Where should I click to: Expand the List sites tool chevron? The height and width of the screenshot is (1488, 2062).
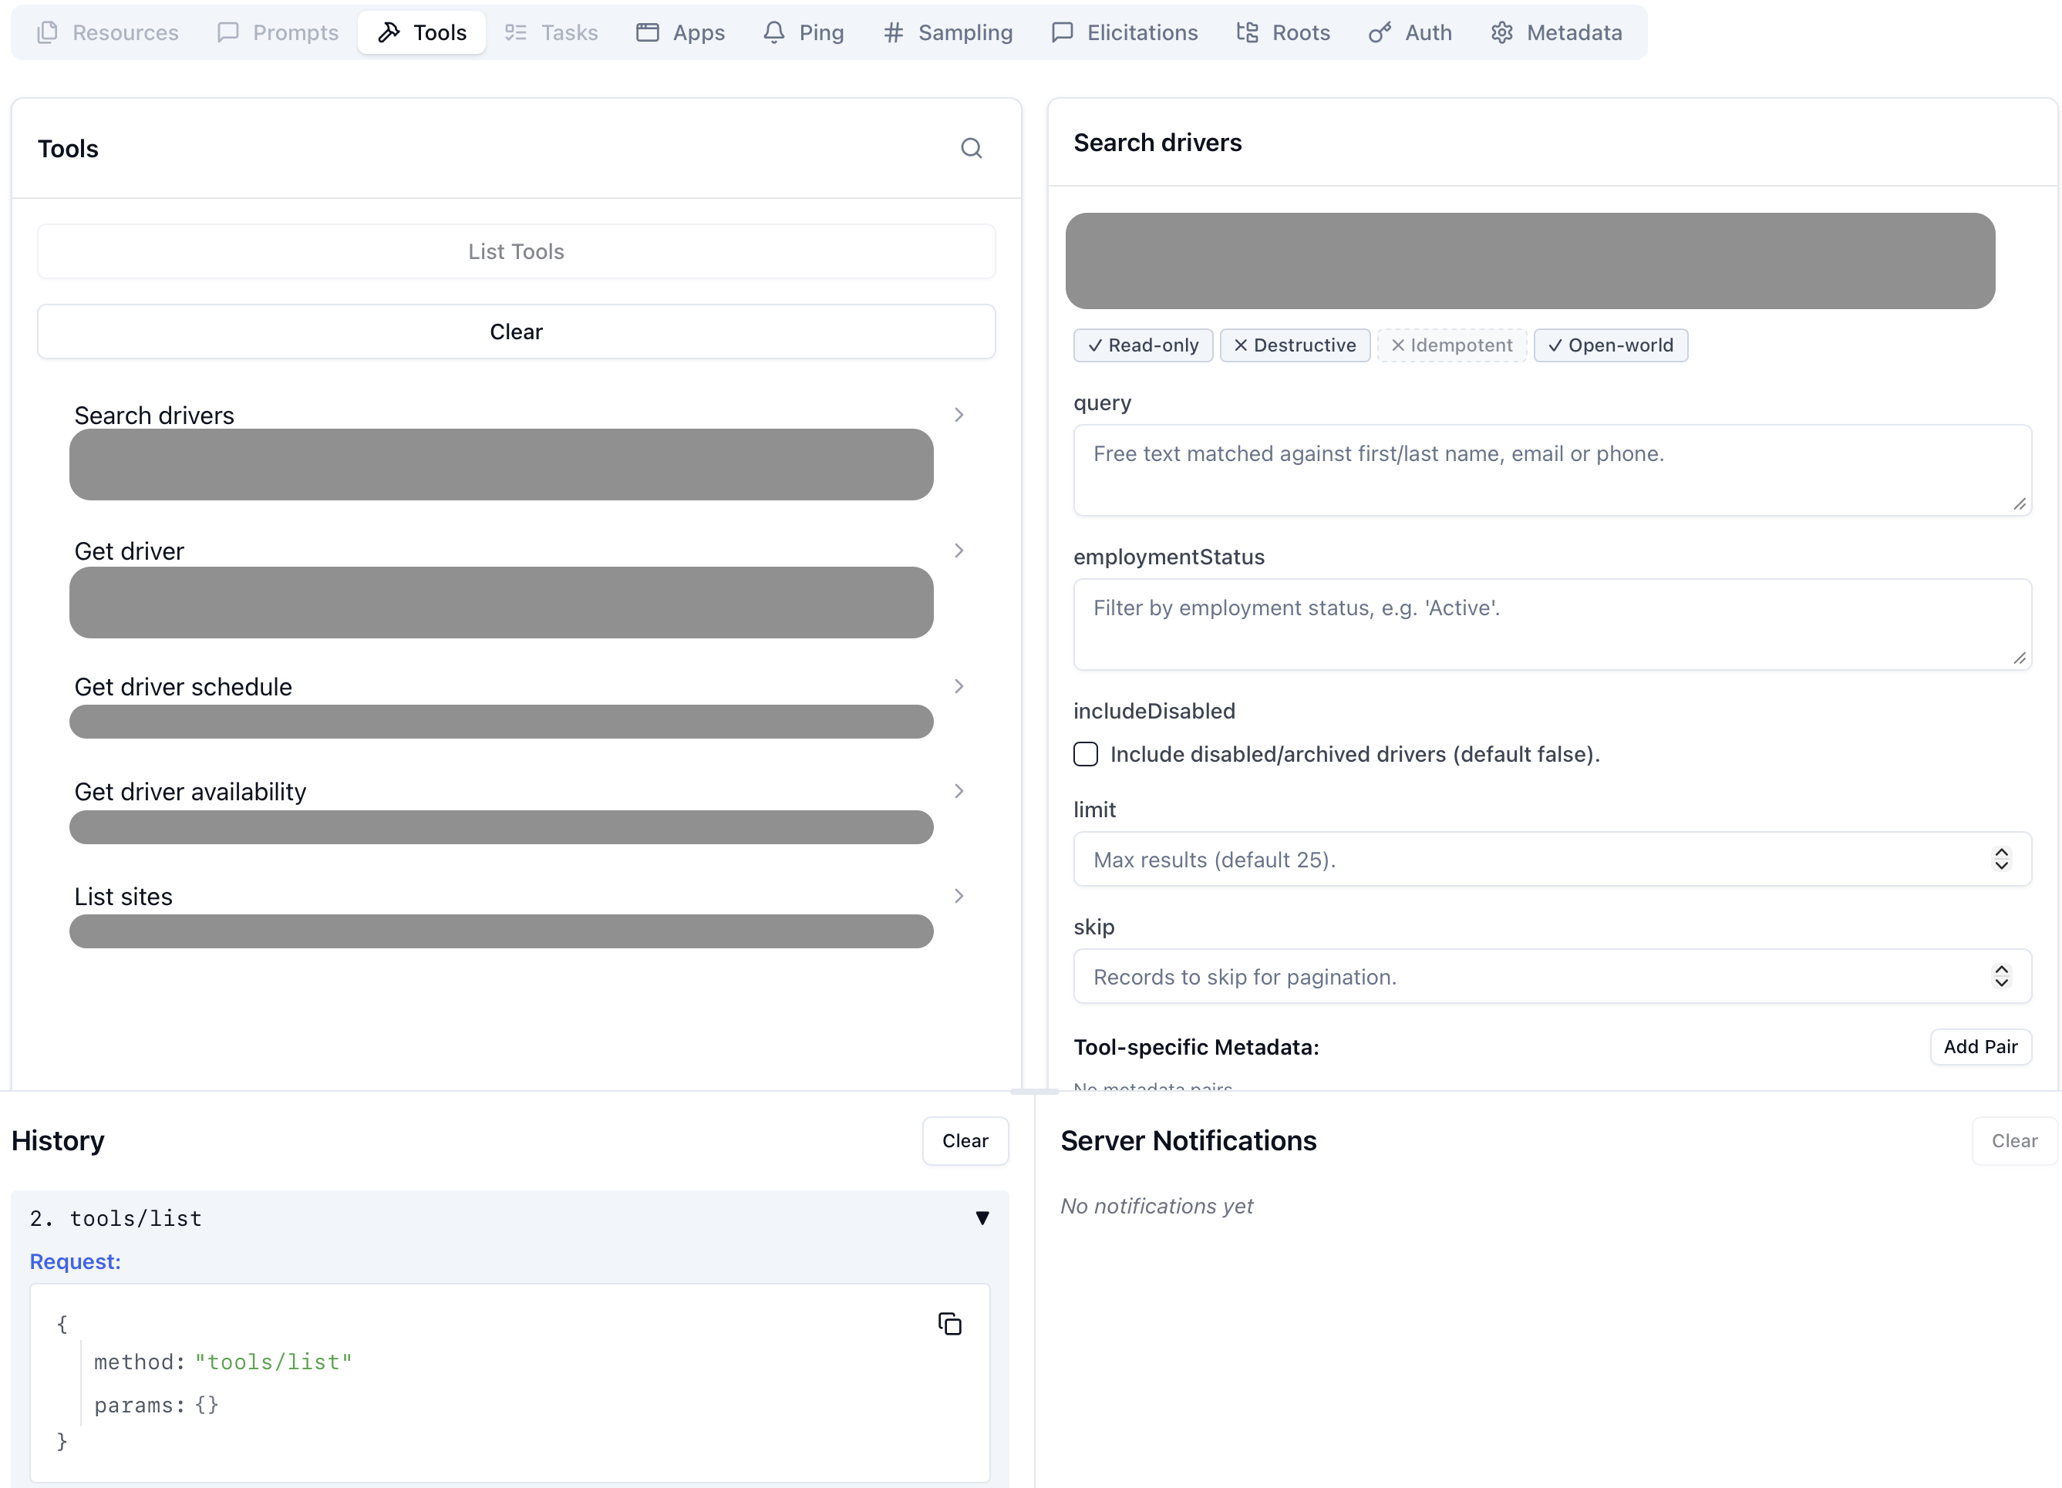(959, 895)
